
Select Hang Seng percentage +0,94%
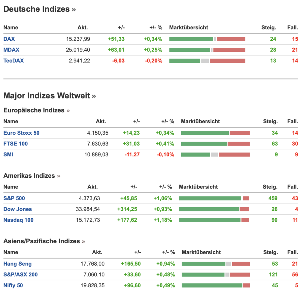click(166, 264)
